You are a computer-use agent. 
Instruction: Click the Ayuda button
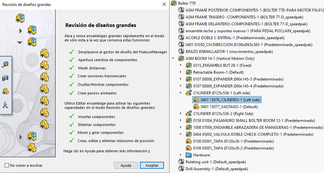126,165
